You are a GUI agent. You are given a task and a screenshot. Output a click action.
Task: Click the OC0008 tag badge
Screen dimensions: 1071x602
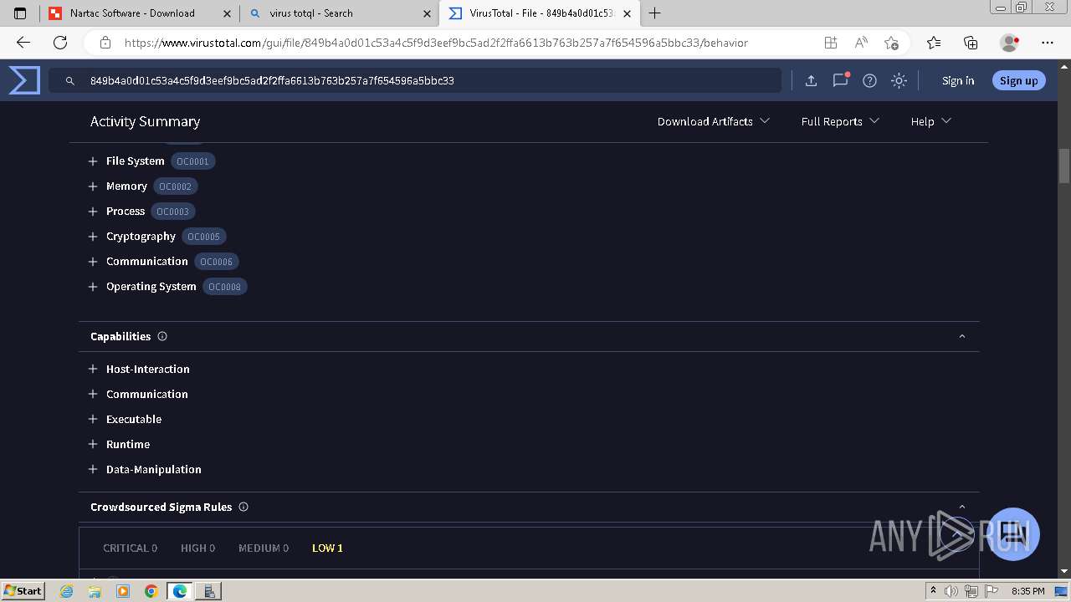pos(224,287)
